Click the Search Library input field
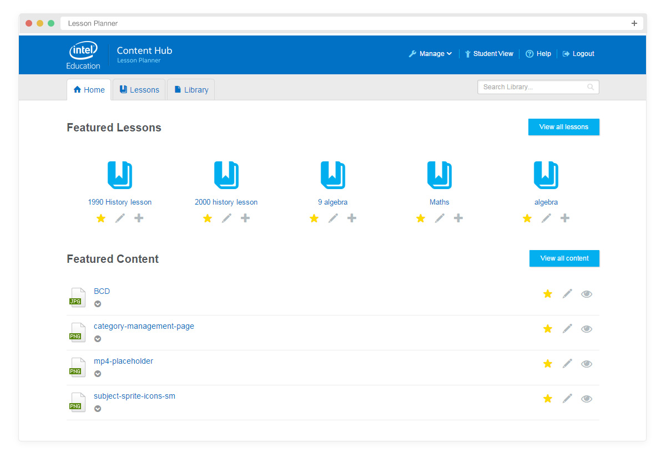 [x=533, y=87]
